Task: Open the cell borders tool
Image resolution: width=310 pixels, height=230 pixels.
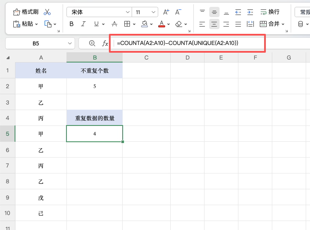Action: tap(127, 24)
